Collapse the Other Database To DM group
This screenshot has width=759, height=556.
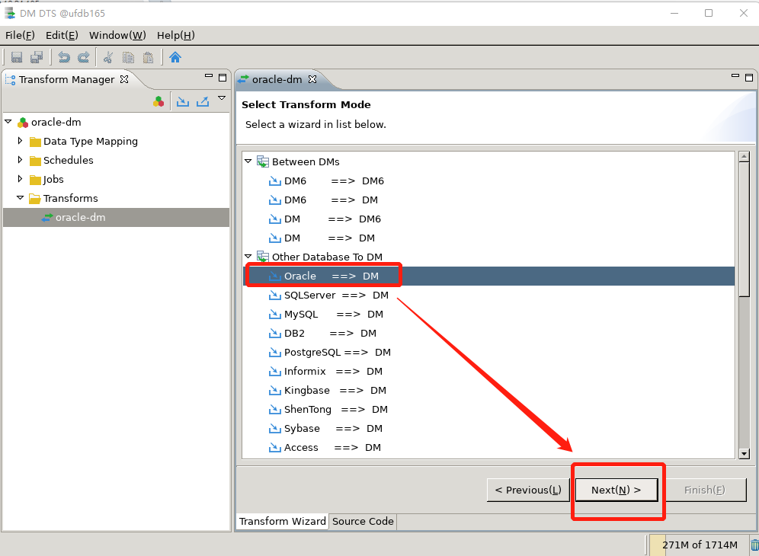(x=248, y=256)
